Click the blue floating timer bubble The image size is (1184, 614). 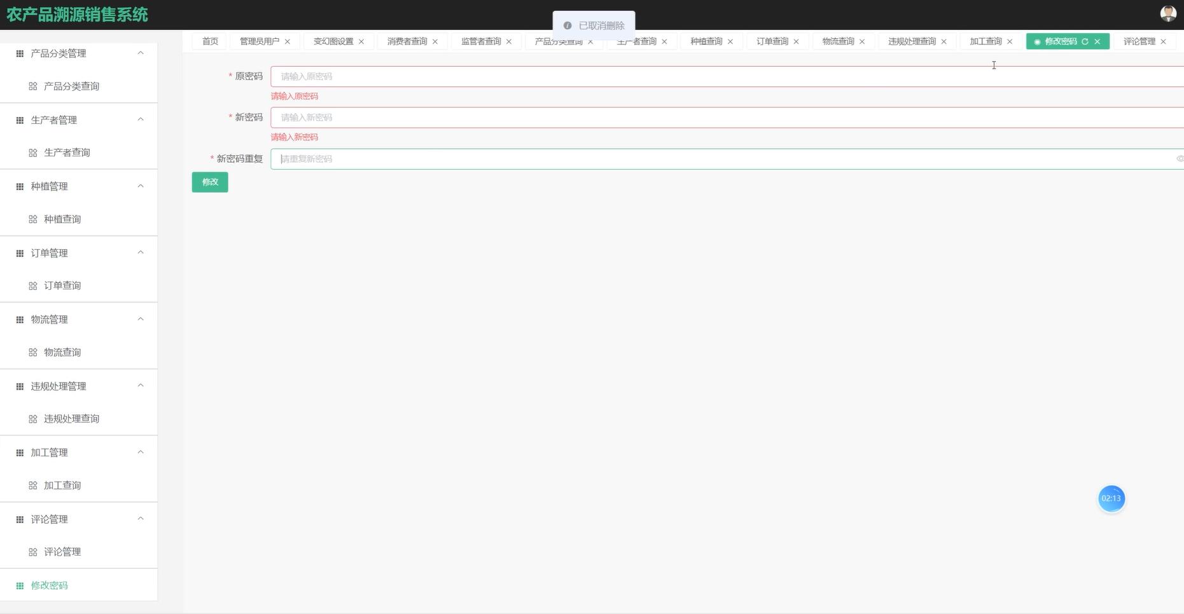pos(1111,498)
